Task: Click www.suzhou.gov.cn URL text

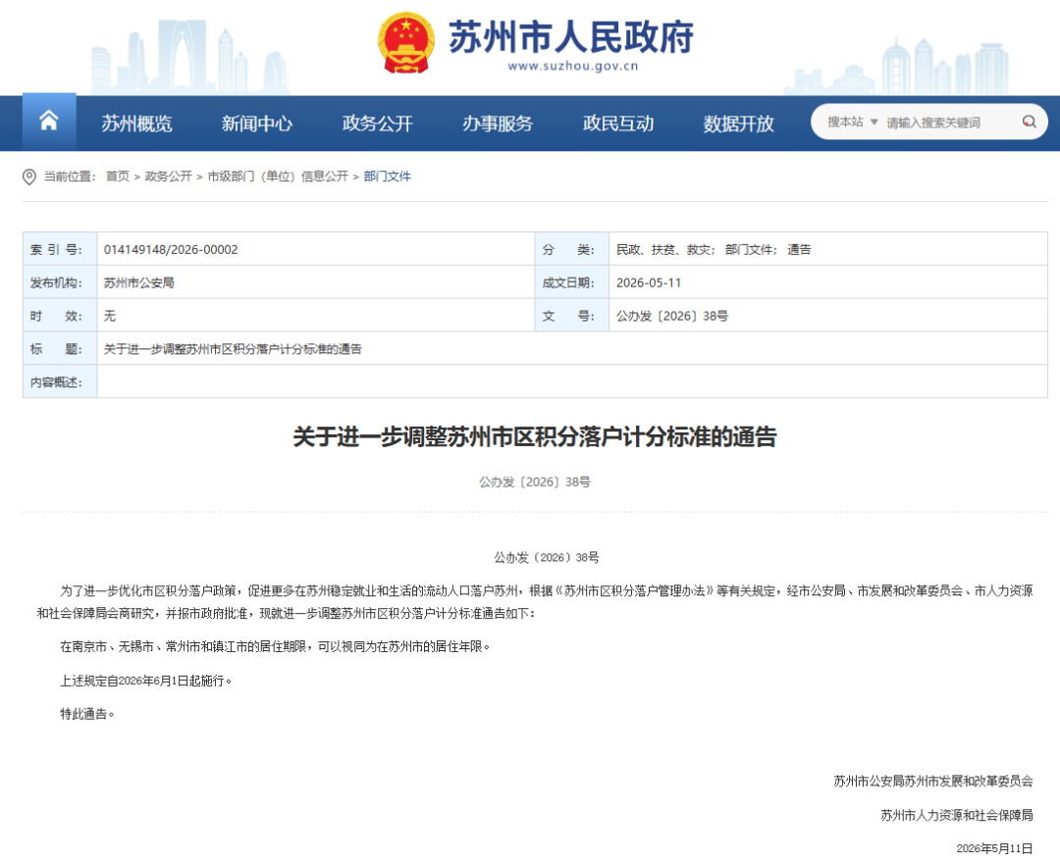Action: coord(572,66)
